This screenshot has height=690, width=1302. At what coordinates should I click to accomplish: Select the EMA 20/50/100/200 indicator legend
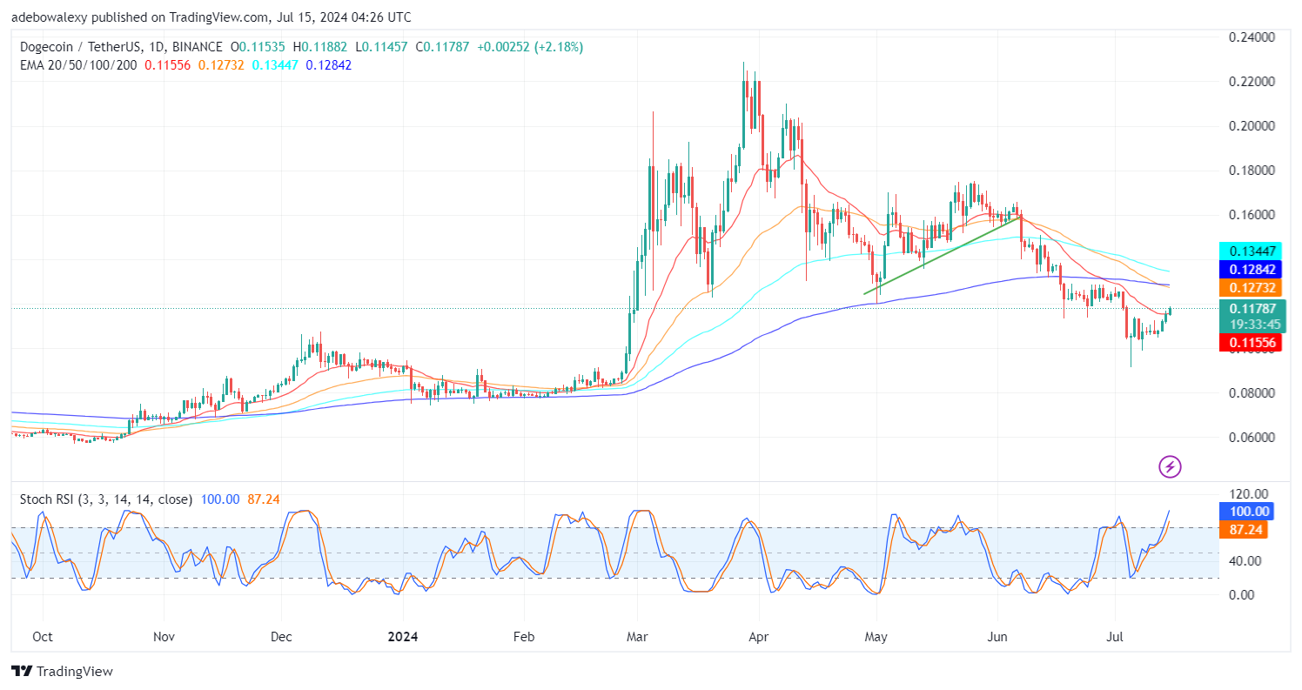pyautogui.click(x=79, y=65)
